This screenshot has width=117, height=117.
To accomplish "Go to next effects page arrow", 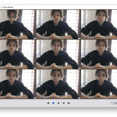I will click(69, 103).
